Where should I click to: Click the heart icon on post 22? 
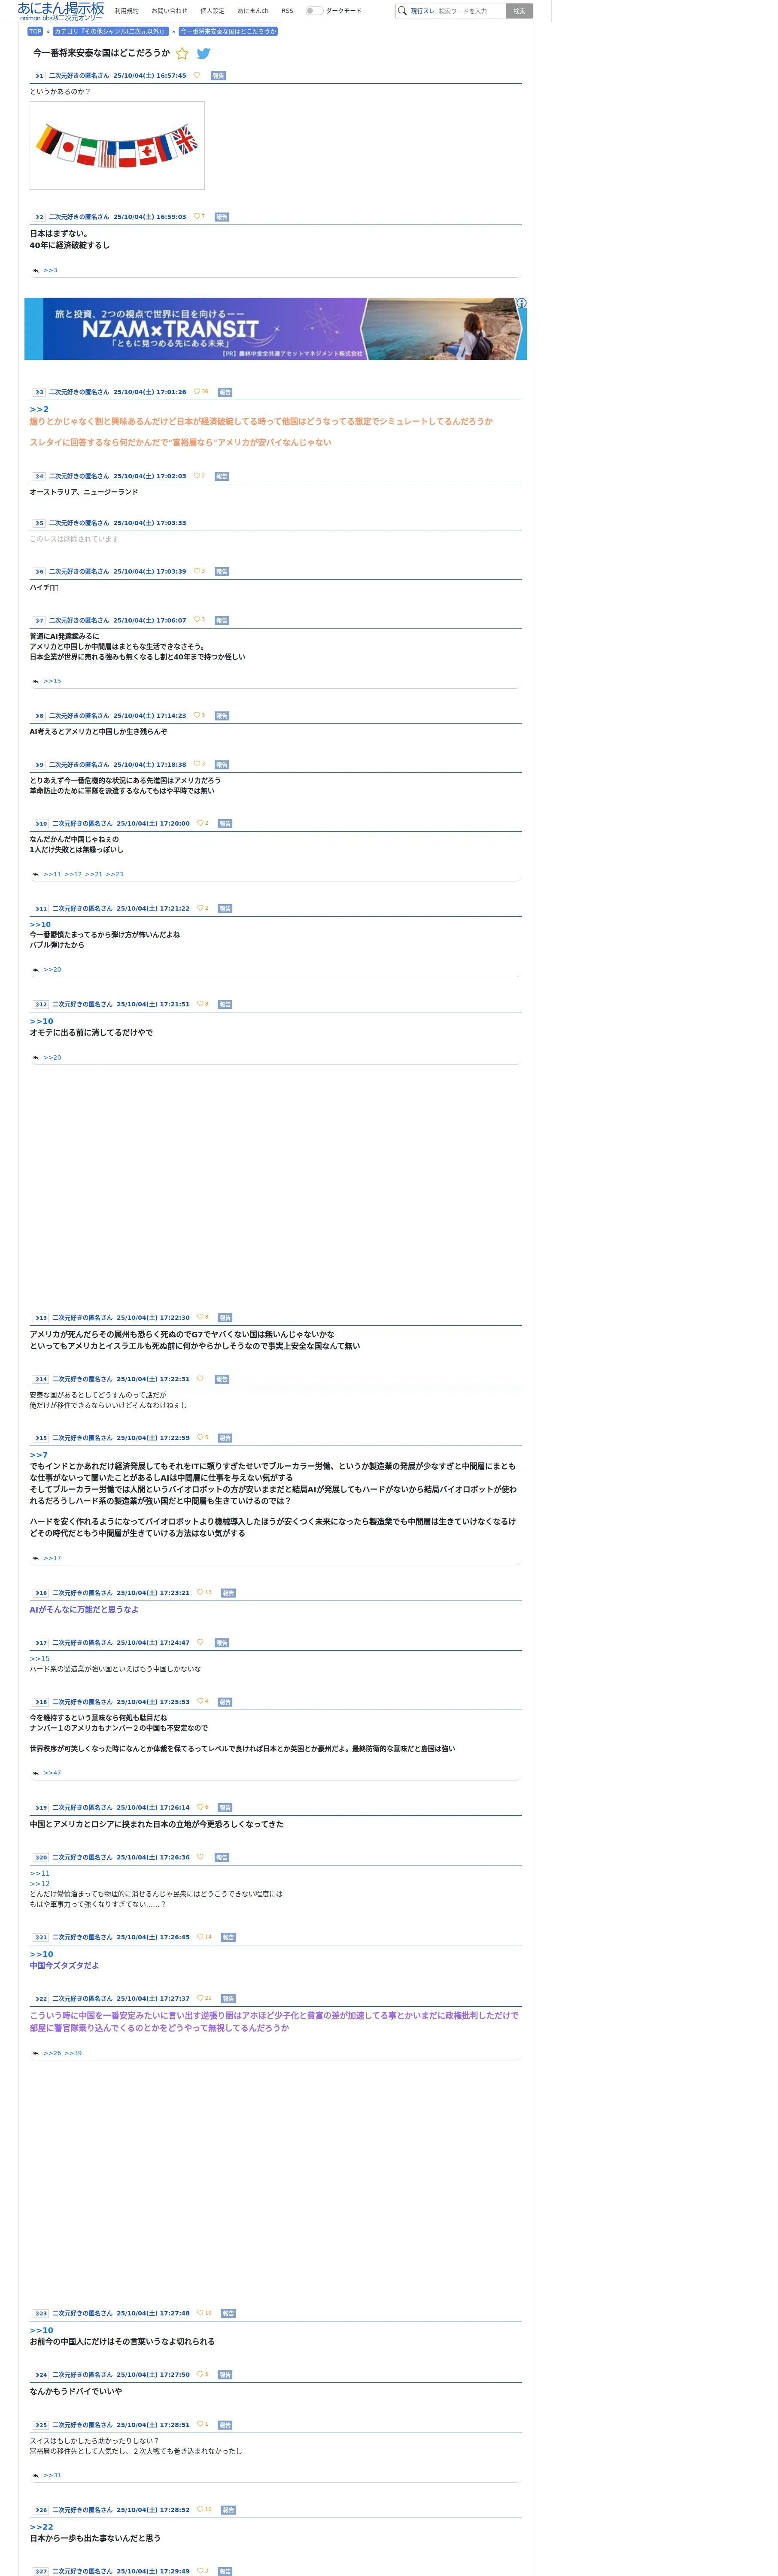[x=200, y=1998]
